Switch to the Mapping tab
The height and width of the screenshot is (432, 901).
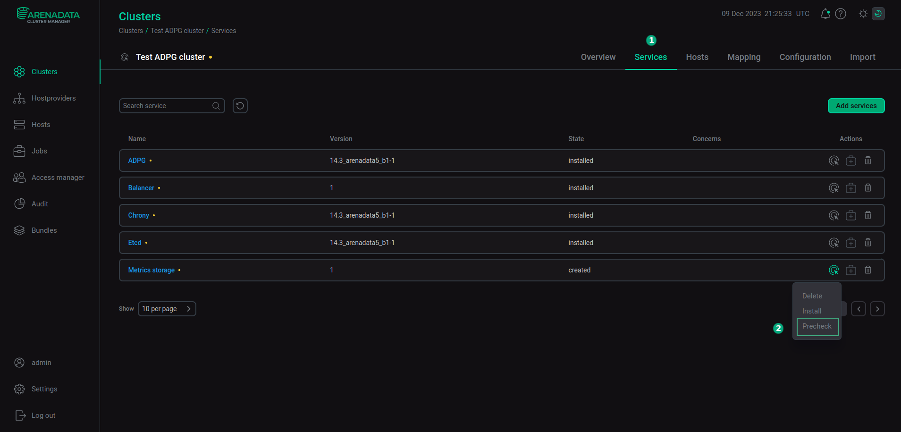744,57
